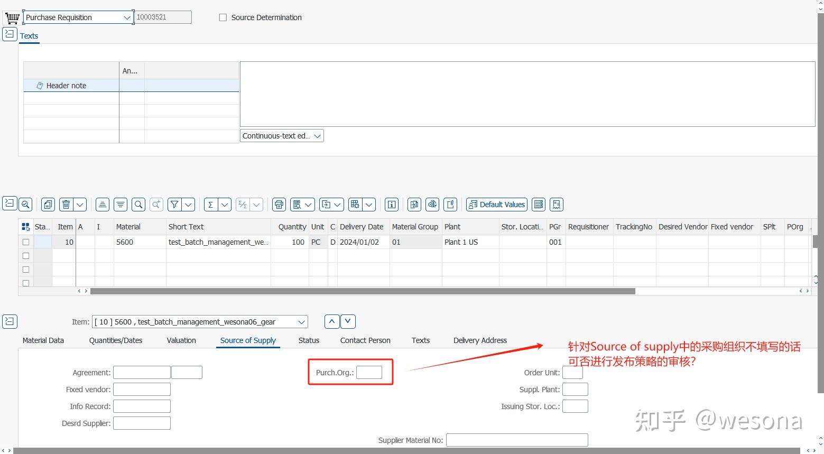Click the Delete item trash icon
Image resolution: width=824 pixels, height=454 pixels.
66,205
